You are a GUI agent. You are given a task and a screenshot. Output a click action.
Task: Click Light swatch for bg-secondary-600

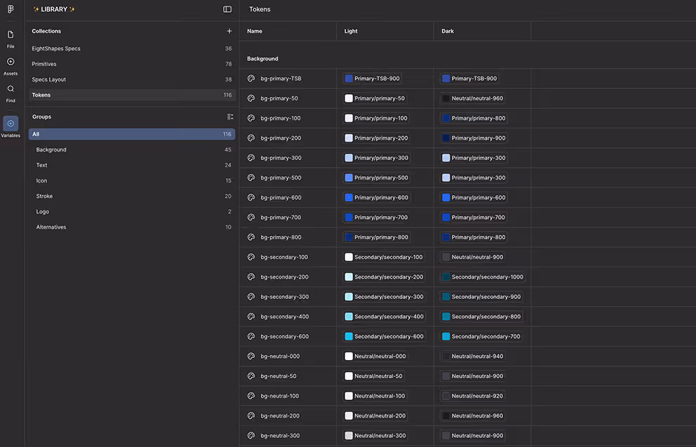pyautogui.click(x=349, y=336)
